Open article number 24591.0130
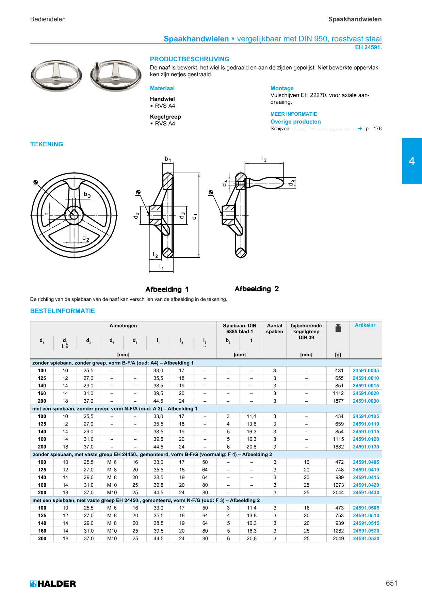 pos(366,447)
